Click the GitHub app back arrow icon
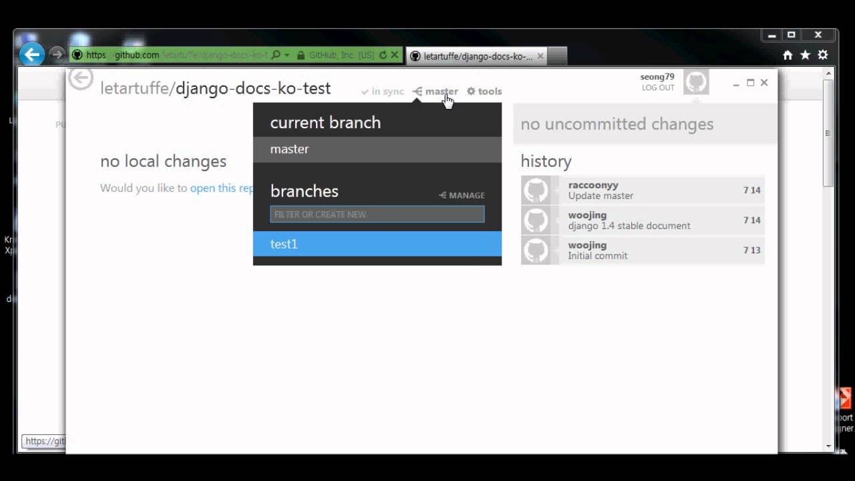This screenshot has height=481, width=855. coord(81,79)
